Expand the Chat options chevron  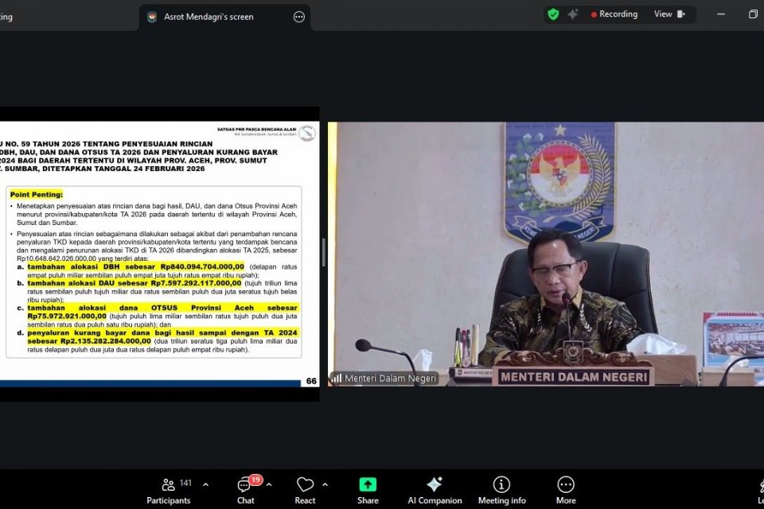[x=269, y=484]
